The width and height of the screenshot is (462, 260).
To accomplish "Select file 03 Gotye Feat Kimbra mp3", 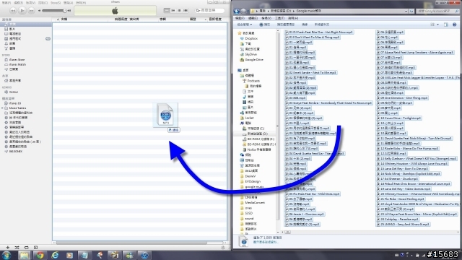I will point(328,103).
